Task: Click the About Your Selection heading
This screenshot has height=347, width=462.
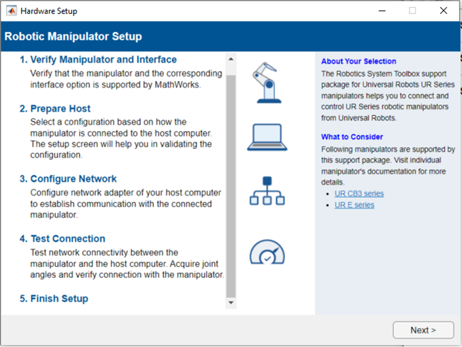Action: tap(359, 62)
